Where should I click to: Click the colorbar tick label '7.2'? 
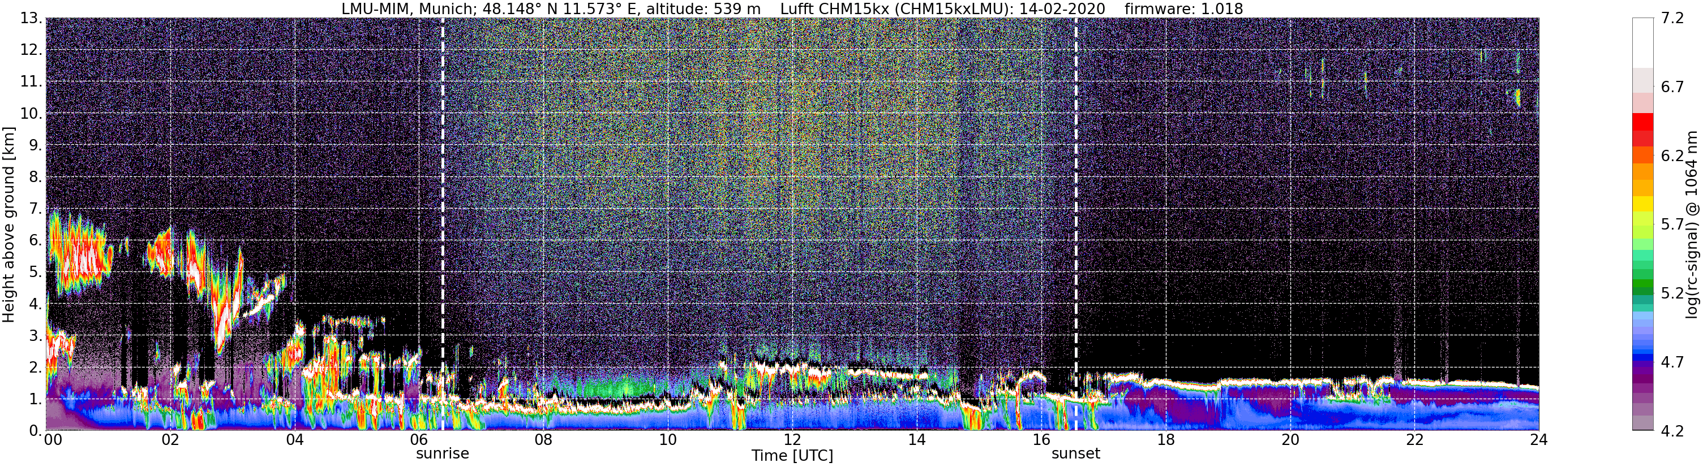(1672, 19)
